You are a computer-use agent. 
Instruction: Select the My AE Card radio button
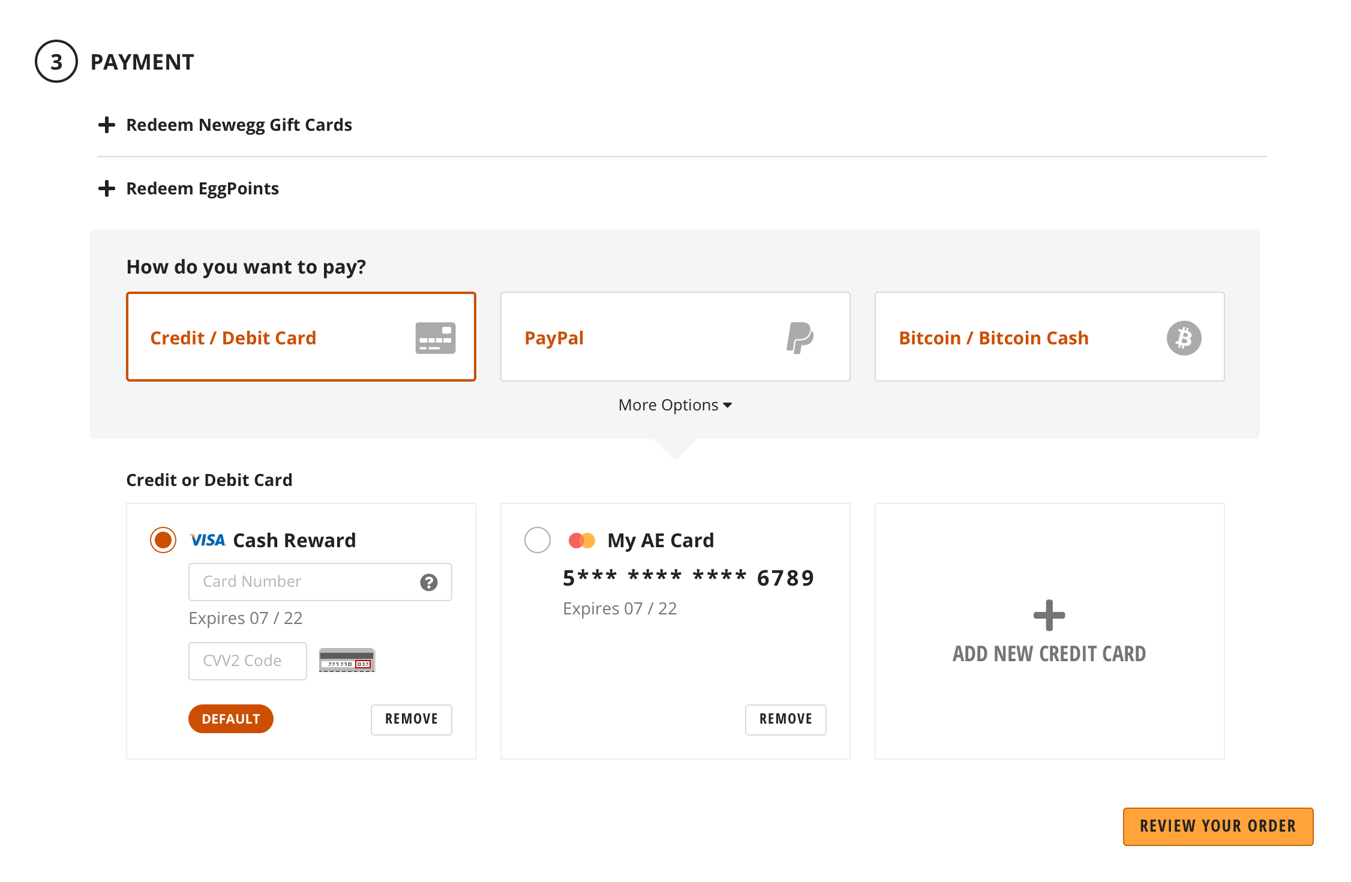(x=538, y=540)
